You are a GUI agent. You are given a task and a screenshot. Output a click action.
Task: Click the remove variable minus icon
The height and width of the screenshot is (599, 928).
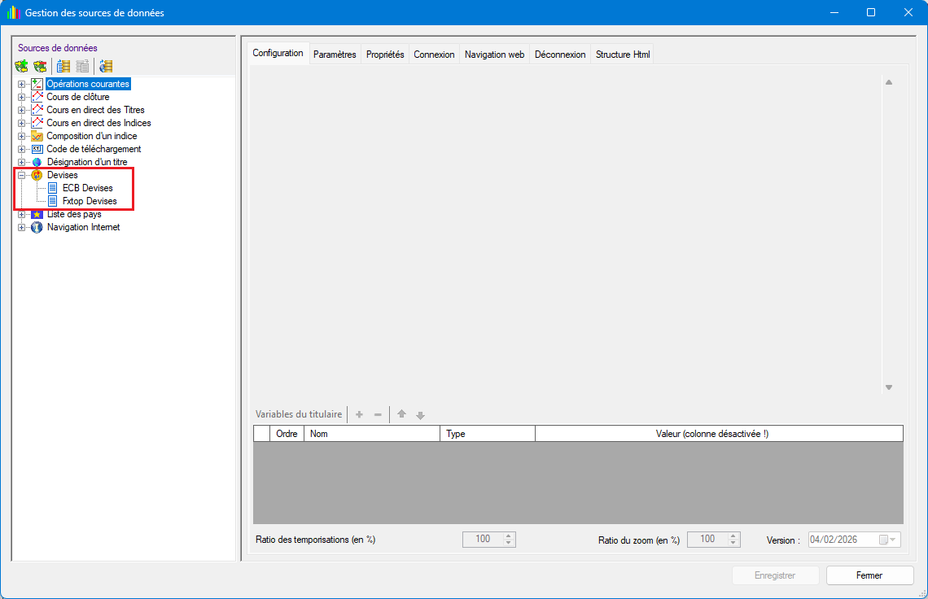tap(378, 414)
